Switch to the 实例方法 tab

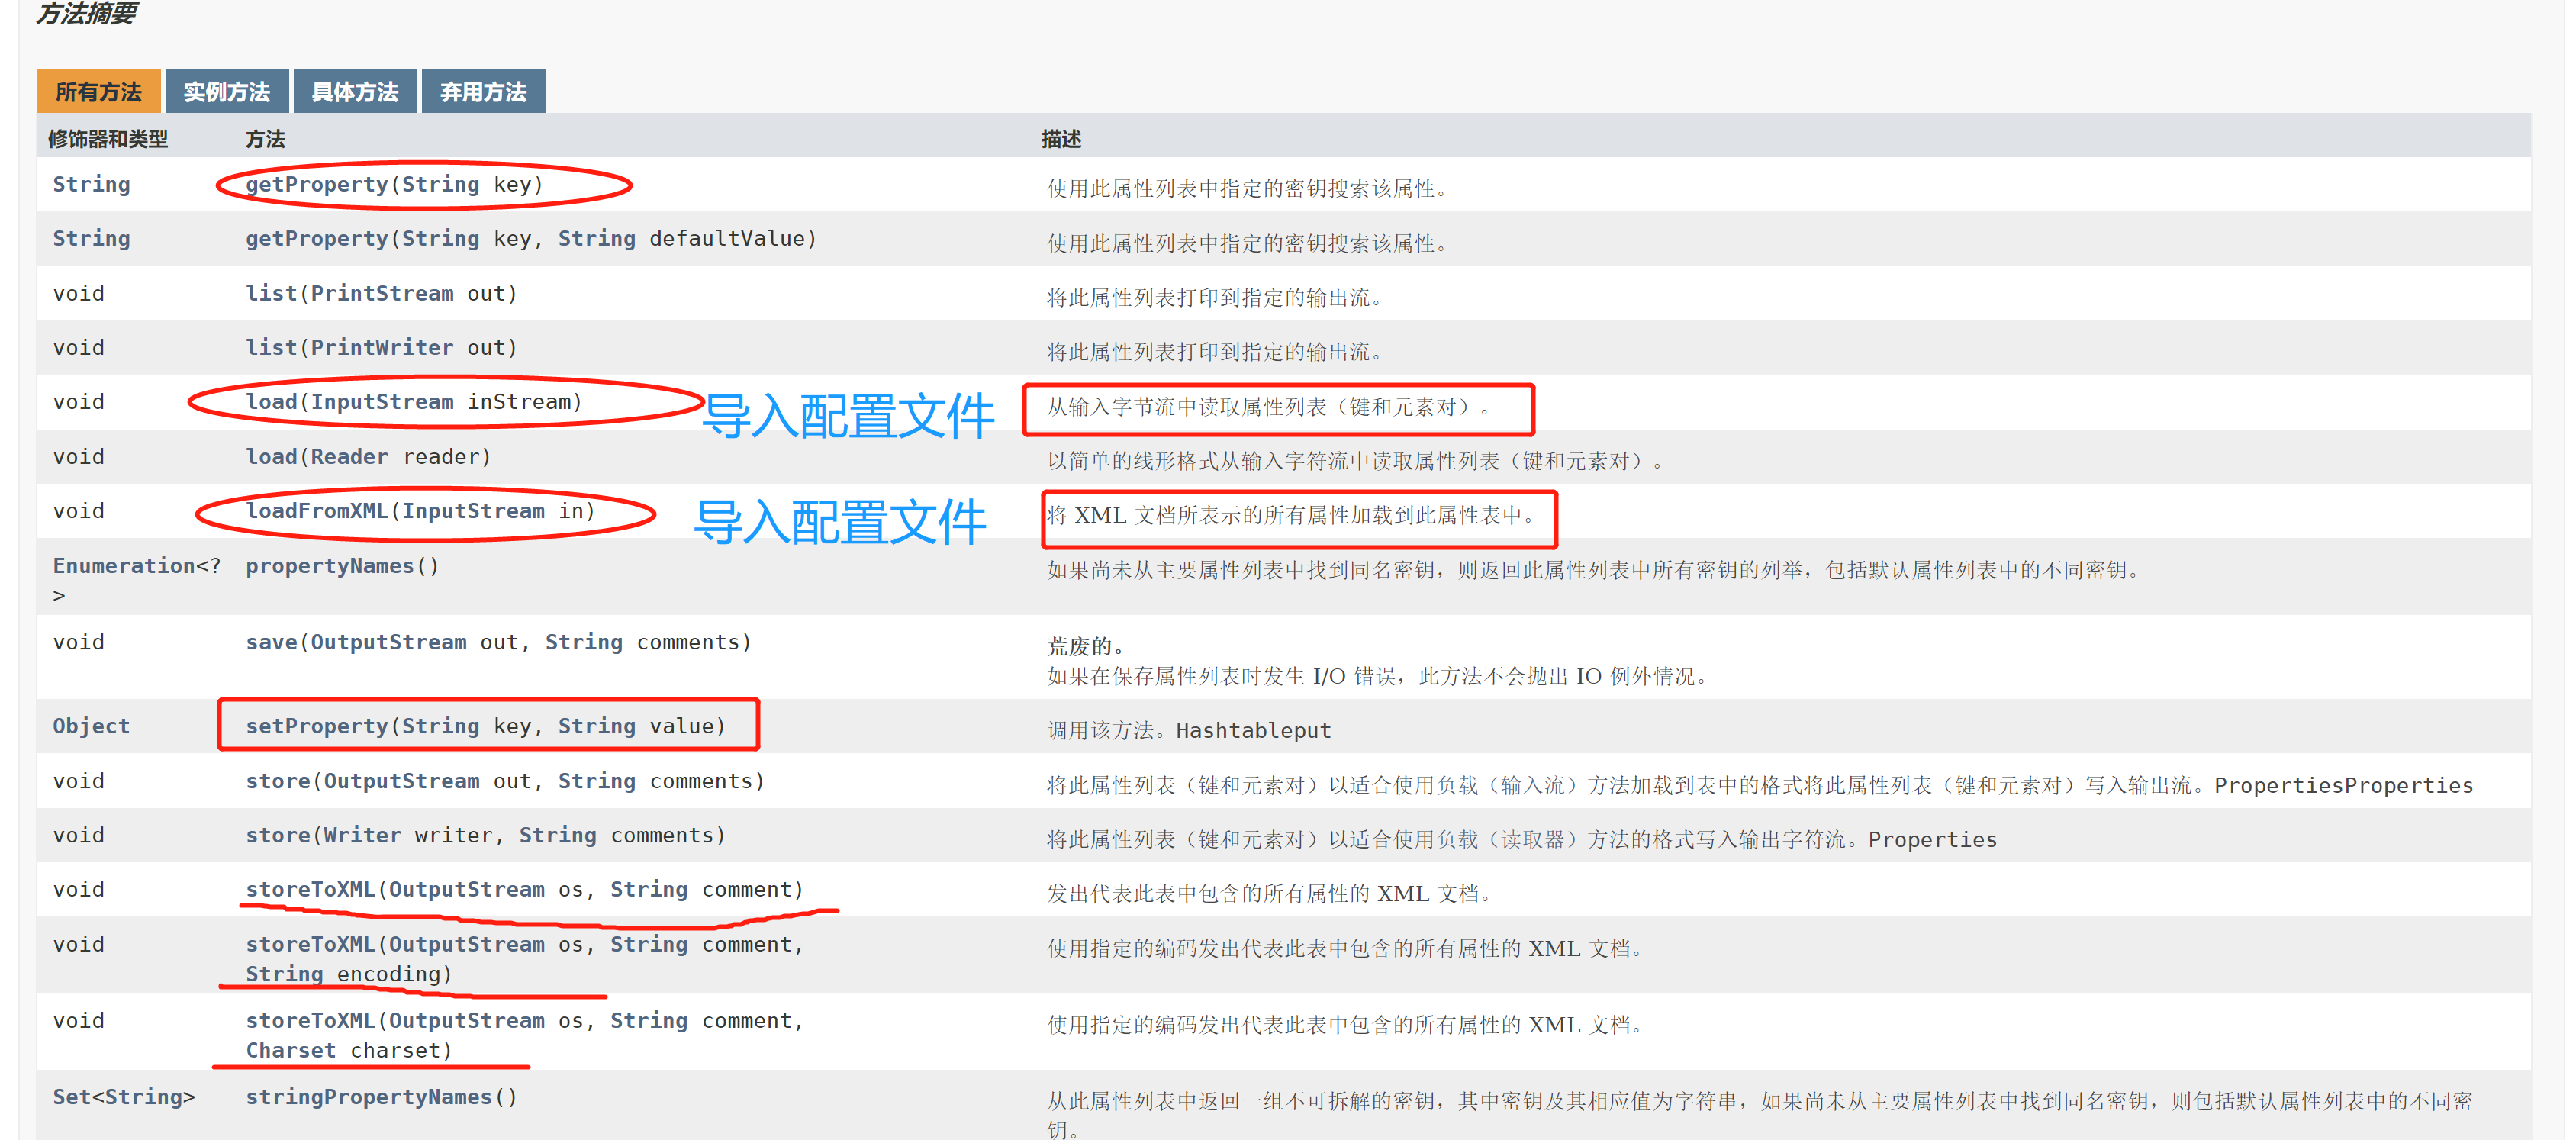227,92
